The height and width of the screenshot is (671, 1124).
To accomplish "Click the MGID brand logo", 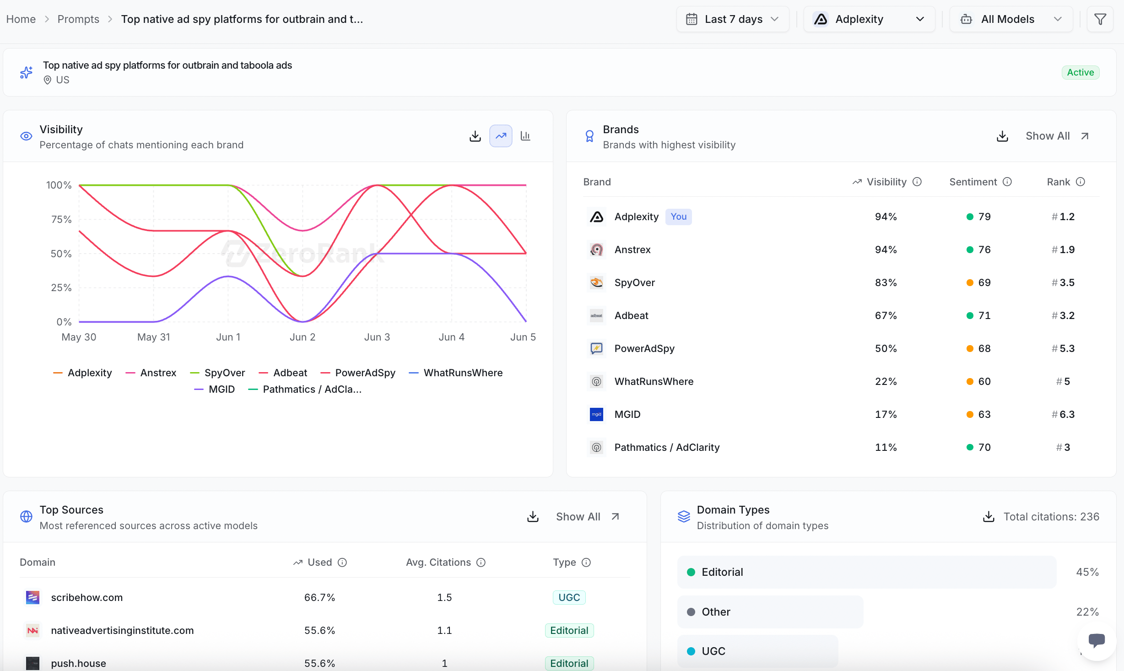I will coord(597,415).
